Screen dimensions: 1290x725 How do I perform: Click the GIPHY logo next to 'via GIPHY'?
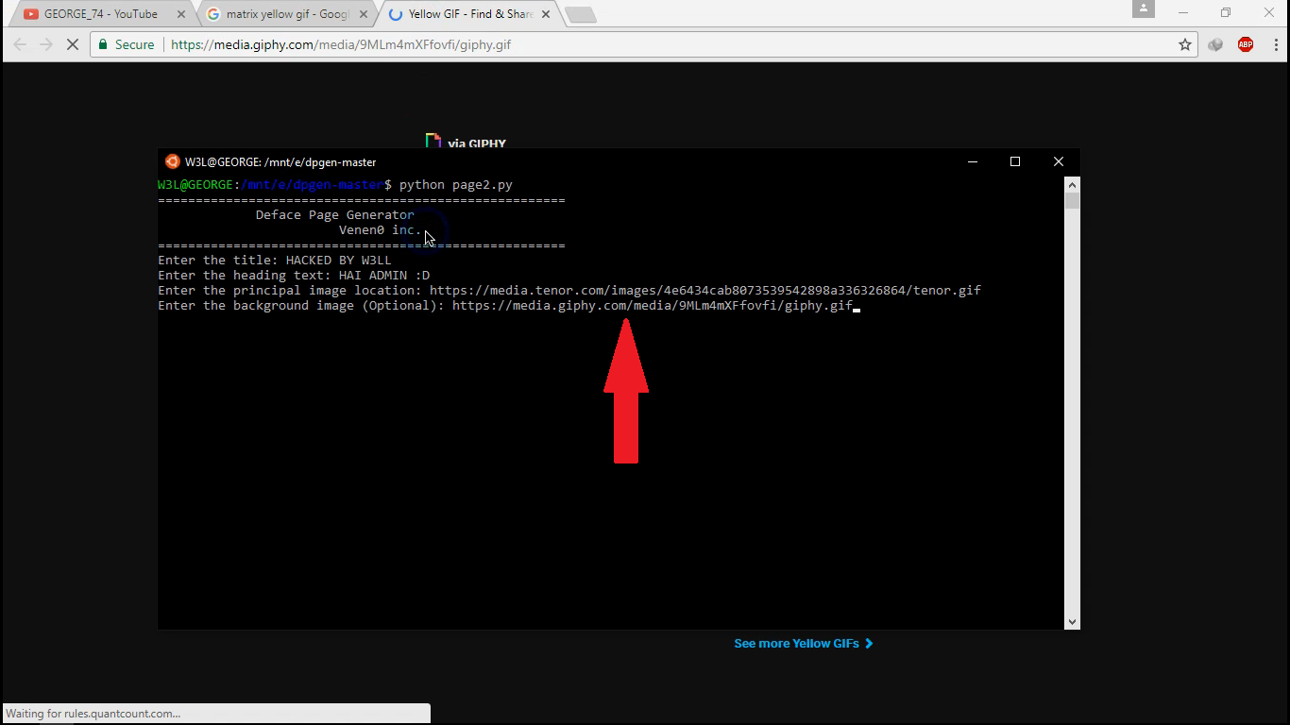click(433, 140)
